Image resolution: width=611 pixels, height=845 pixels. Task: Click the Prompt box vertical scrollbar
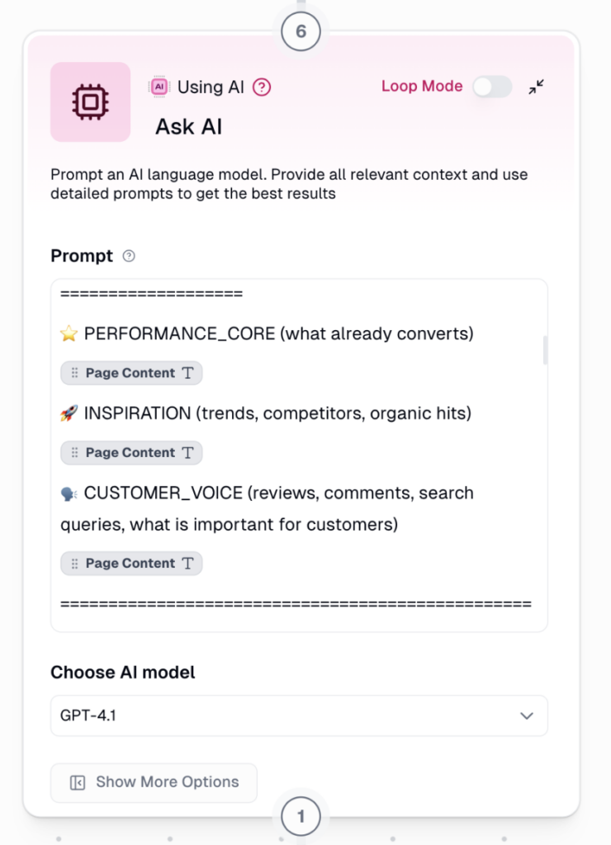pyautogui.click(x=545, y=351)
